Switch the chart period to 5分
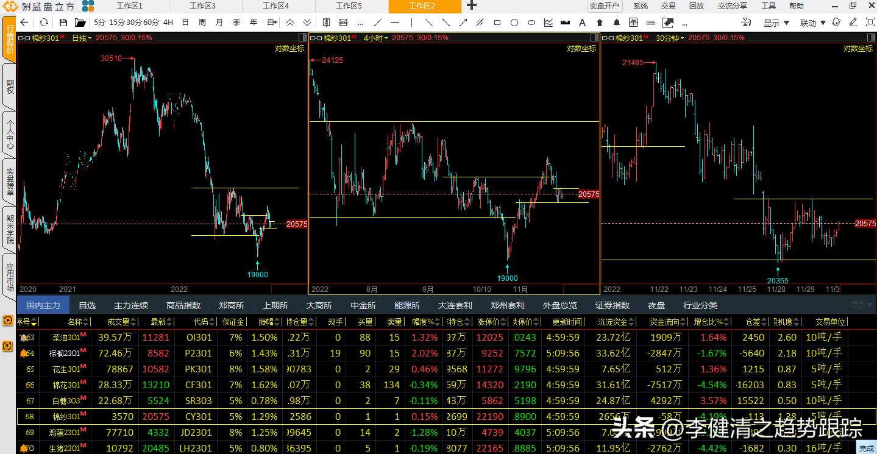 pos(99,23)
